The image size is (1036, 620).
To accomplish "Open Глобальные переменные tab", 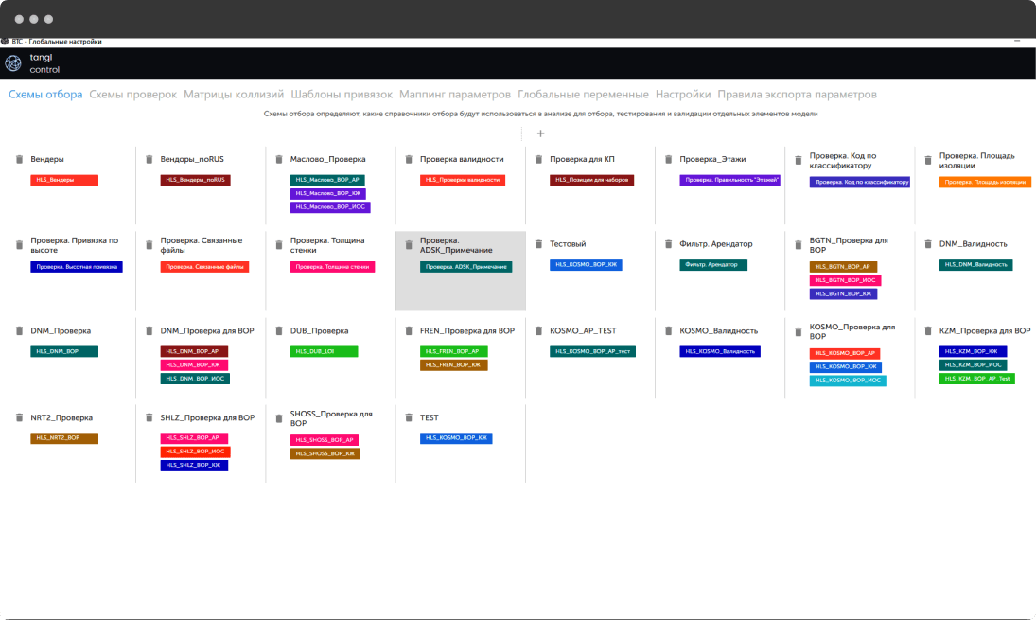I will [x=584, y=95].
